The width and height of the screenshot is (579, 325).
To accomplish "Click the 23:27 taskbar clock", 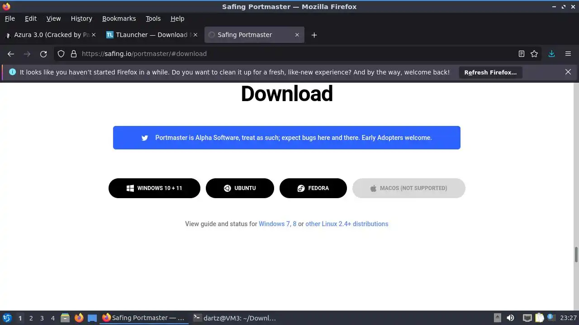I will 568,318.
